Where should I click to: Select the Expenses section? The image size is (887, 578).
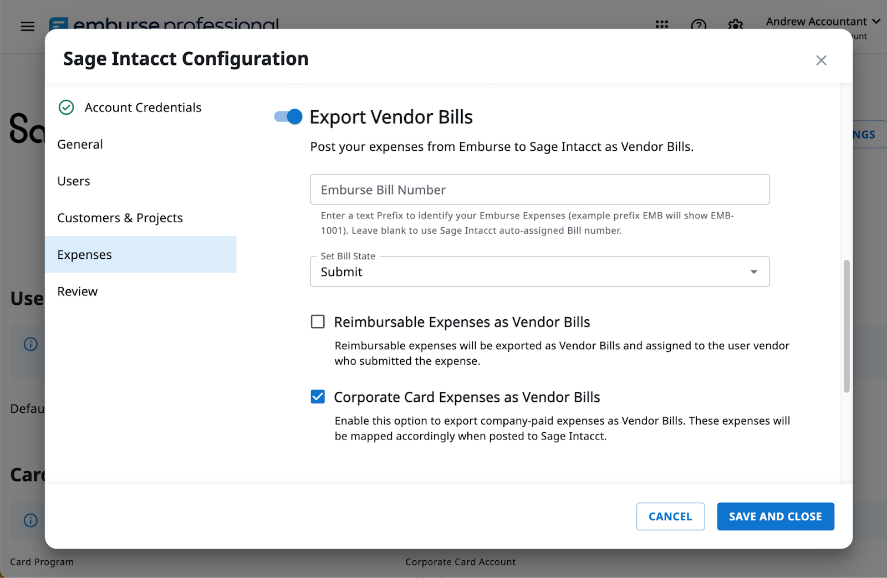click(141, 254)
